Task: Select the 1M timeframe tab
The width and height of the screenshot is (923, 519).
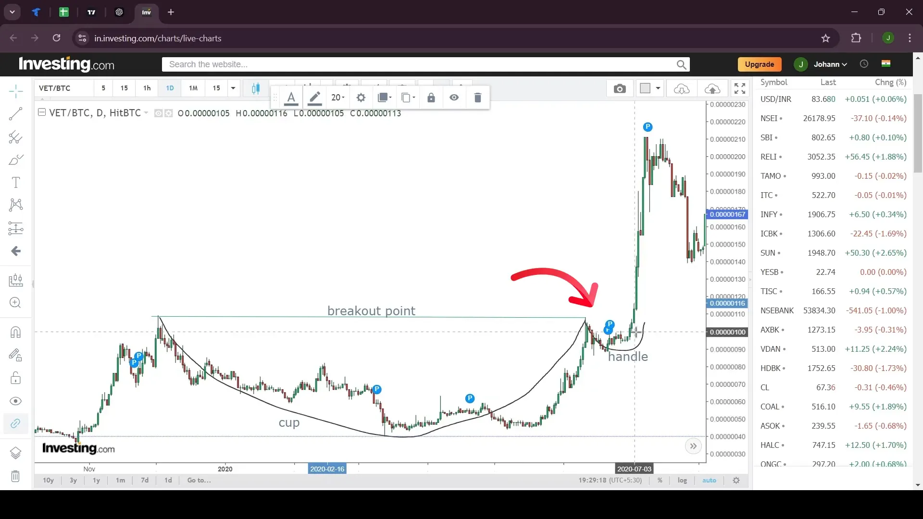Action: 193,88
